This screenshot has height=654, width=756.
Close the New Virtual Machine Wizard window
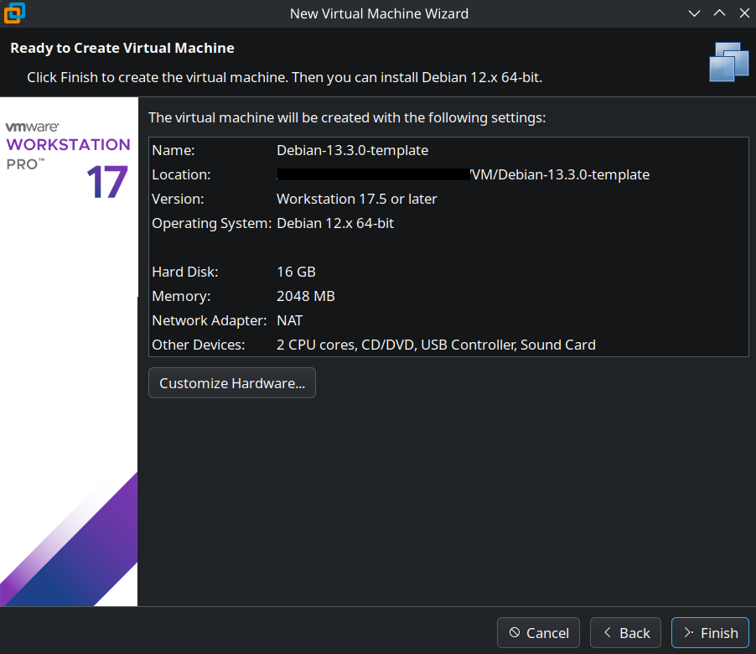coord(743,13)
